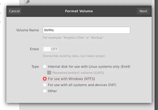Select the Other type radio option
The image size is (158, 110).
(45, 91)
